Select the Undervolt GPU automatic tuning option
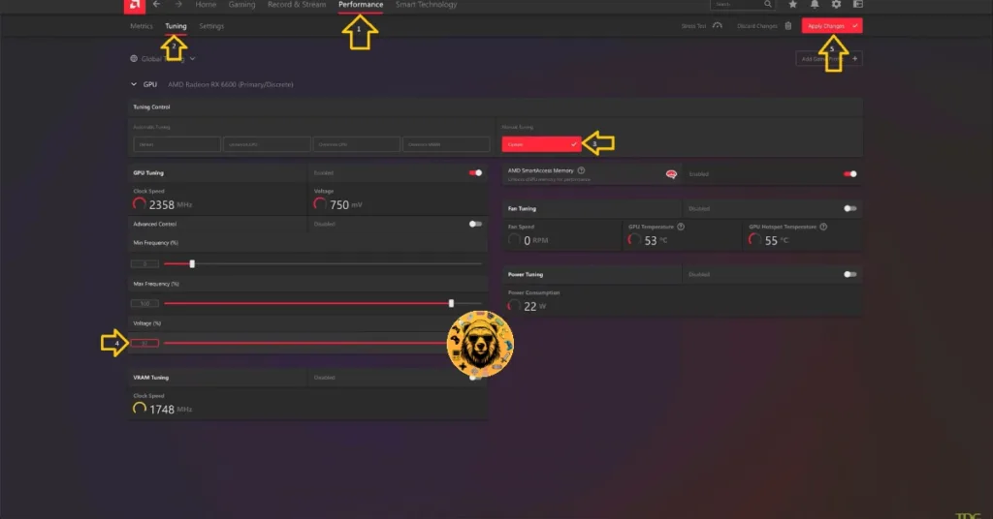 (267, 144)
